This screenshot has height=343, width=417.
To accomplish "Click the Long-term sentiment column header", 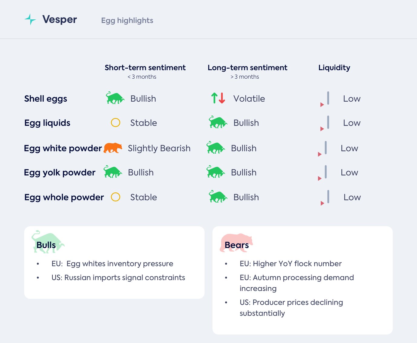I will pos(247,68).
